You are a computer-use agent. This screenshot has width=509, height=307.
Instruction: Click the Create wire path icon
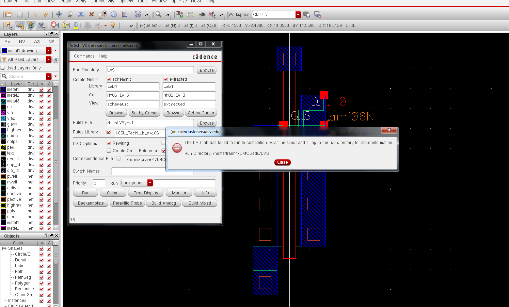(x=20, y=25)
